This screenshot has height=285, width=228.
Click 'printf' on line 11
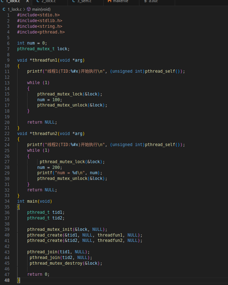(35, 71)
